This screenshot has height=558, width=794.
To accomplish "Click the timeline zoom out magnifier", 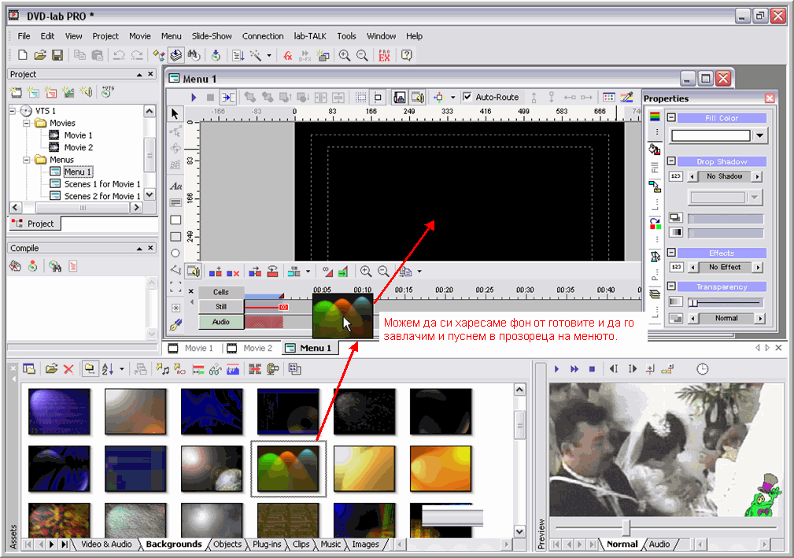I will (x=383, y=272).
